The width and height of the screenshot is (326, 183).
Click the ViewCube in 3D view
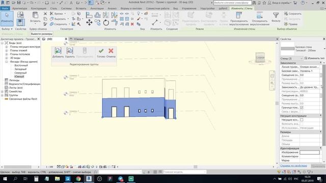pyautogui.click(x=260, y=57)
